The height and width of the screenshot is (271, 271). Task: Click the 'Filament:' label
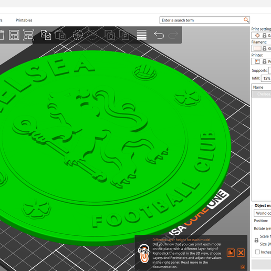(259, 42)
